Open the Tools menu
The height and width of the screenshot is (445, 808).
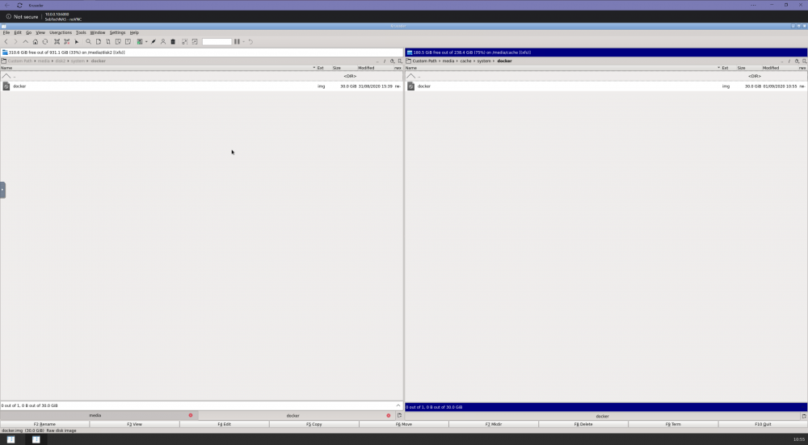[81, 32]
